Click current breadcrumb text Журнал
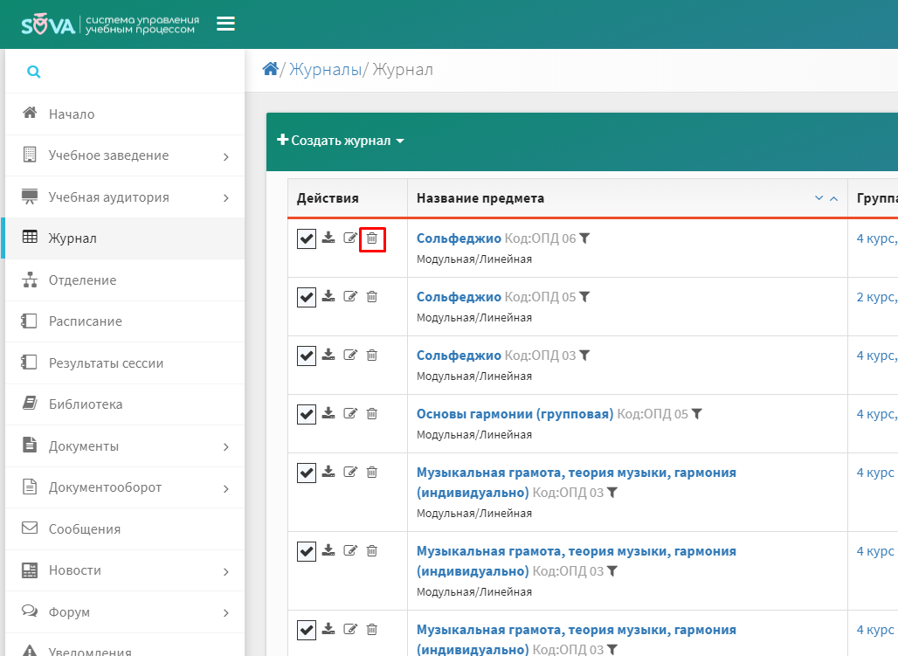The height and width of the screenshot is (656, 898). 403,69
